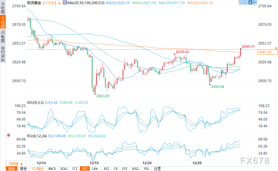Viewport: 278px width, 171px height.
Task: Select the VOL indicator
Action: coord(146,169)
